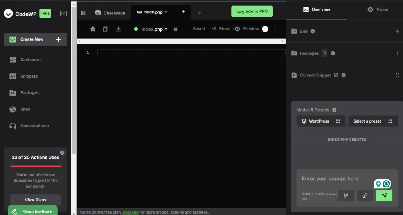Open Sites in sidebar

20,109
